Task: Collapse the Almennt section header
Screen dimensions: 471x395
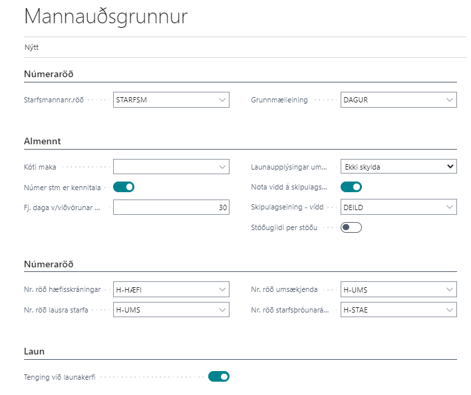Action: pyautogui.click(x=43, y=141)
